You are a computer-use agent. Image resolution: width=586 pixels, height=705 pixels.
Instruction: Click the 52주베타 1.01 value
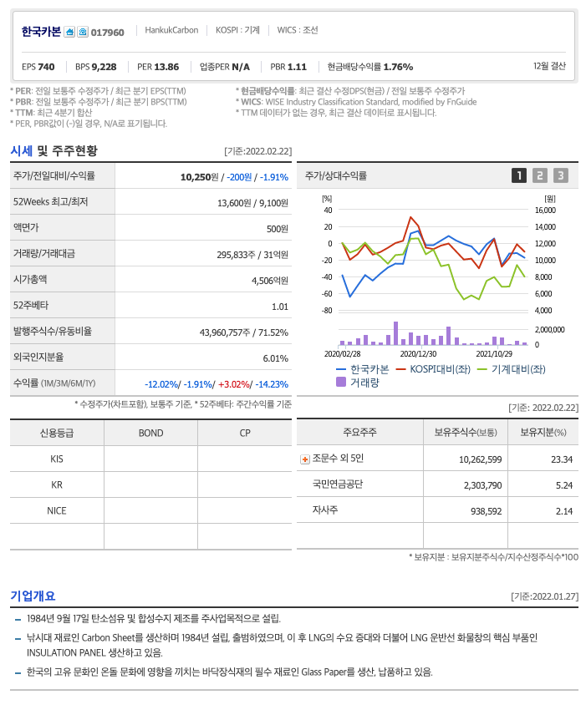[280, 307]
